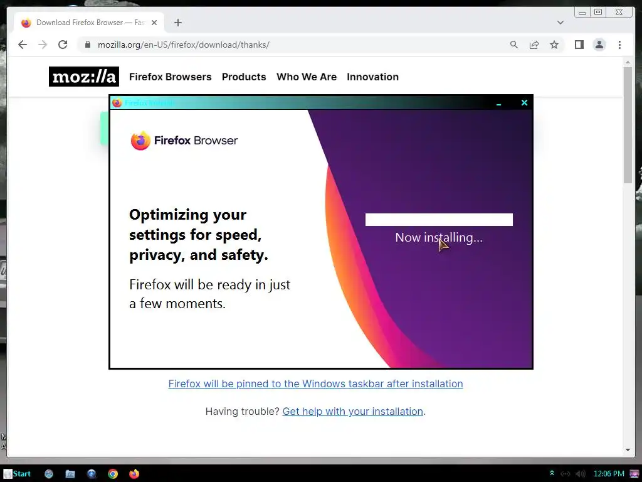
Task: Click the installation progress bar
Action: (439, 220)
